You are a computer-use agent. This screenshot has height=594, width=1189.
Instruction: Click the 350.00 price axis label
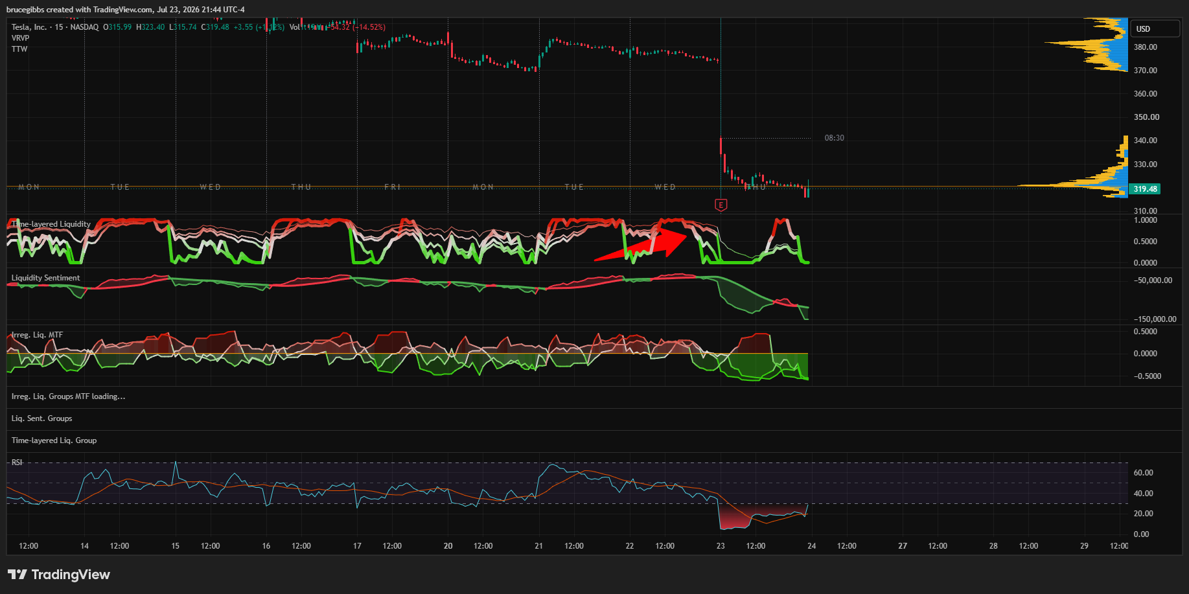1146,117
